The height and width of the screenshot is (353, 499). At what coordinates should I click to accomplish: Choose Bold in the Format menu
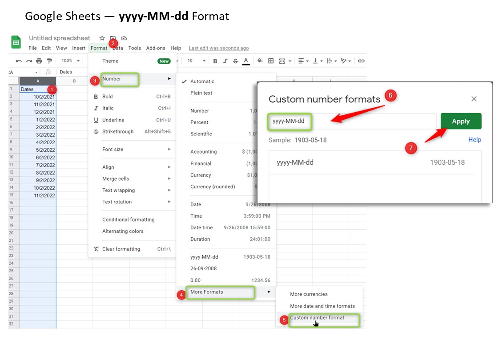[x=132, y=97]
